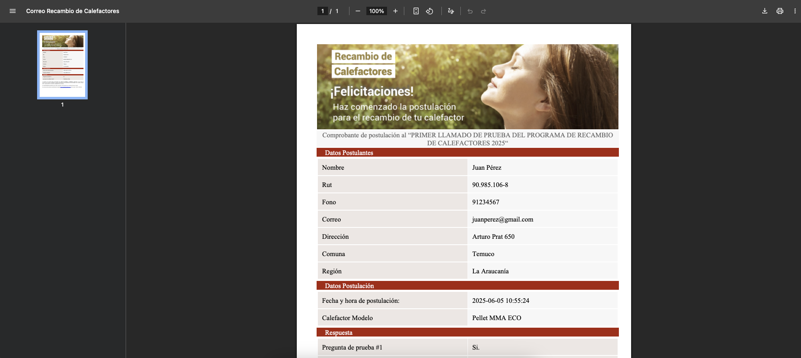Click the Calefactor Modelo label
Viewport: 801px width, 358px height.
(x=347, y=318)
